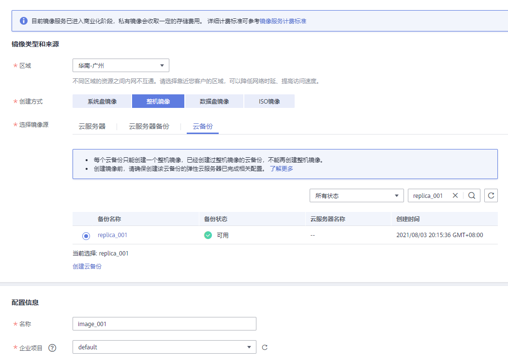Open the region dropdown showing 华南-广州

point(121,65)
